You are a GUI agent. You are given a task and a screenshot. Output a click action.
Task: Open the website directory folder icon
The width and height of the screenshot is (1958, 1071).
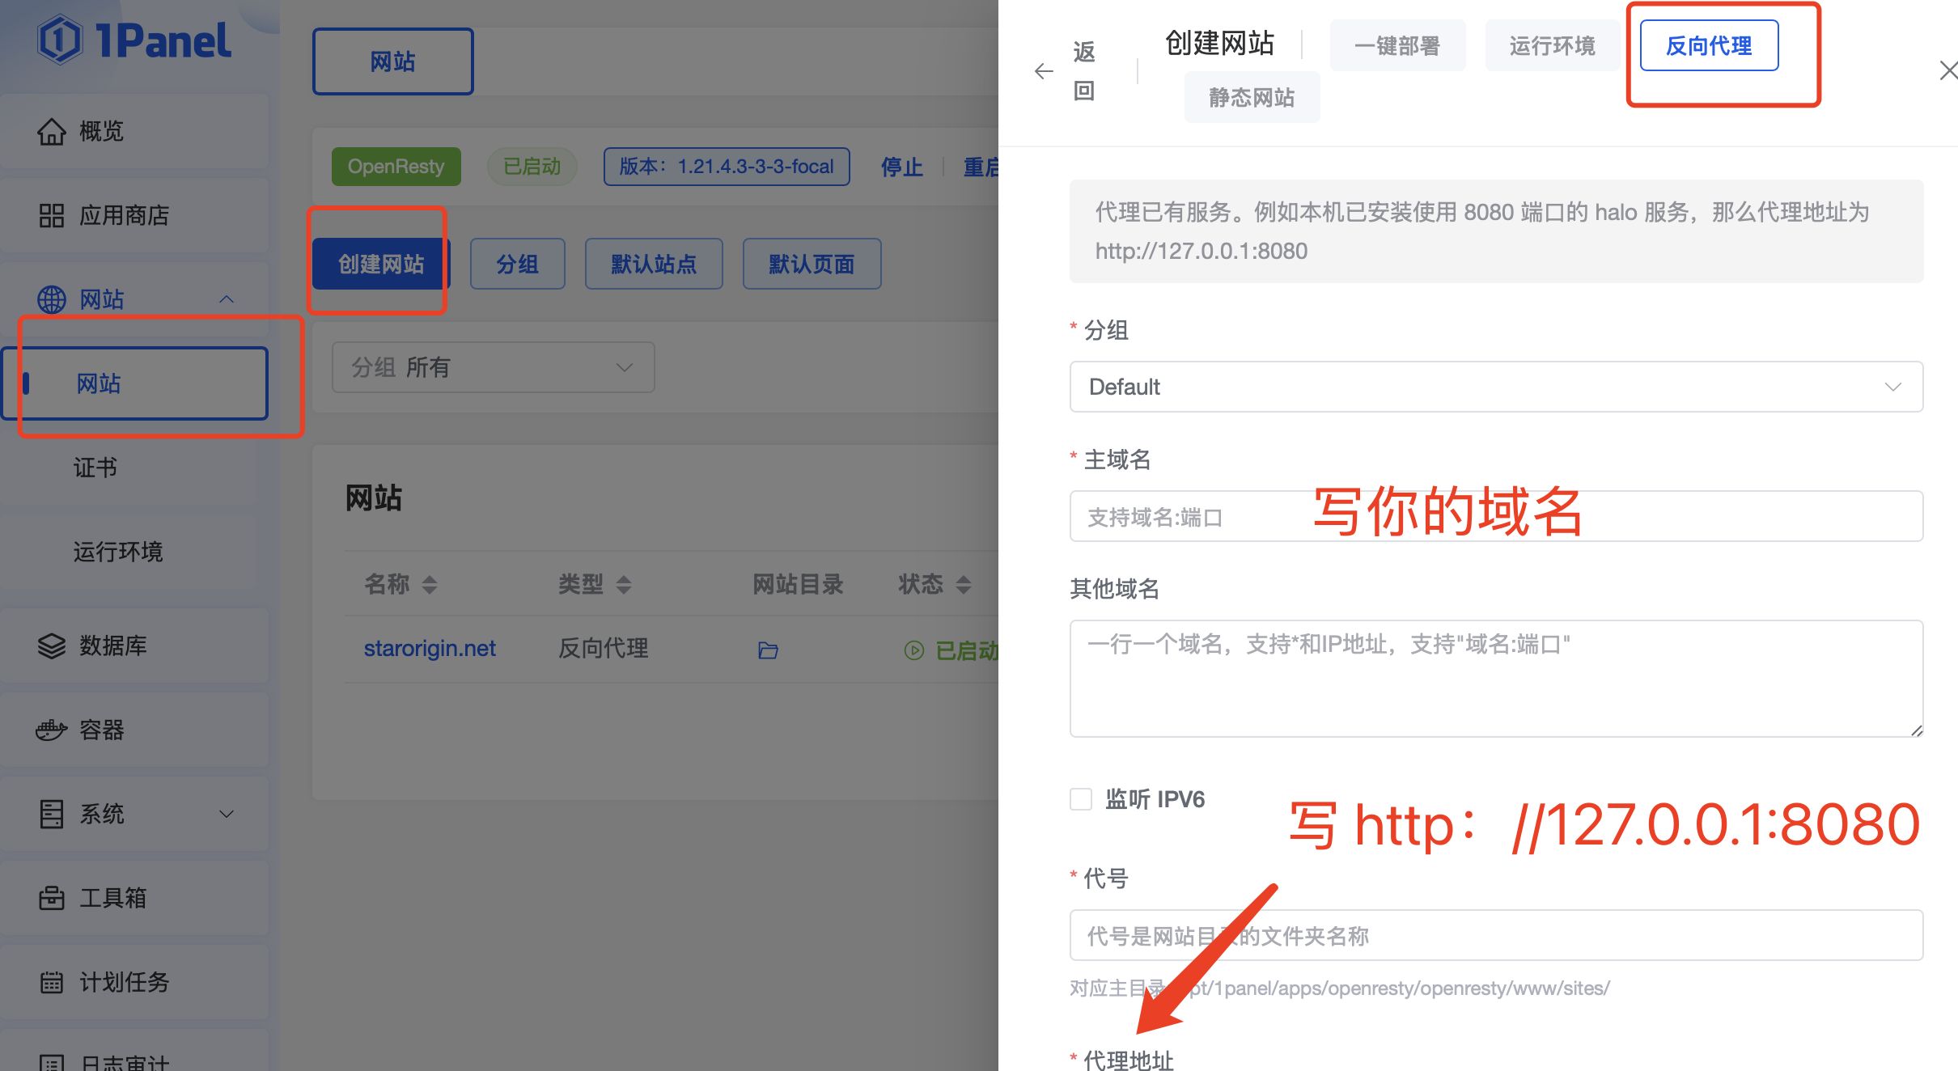click(x=768, y=650)
